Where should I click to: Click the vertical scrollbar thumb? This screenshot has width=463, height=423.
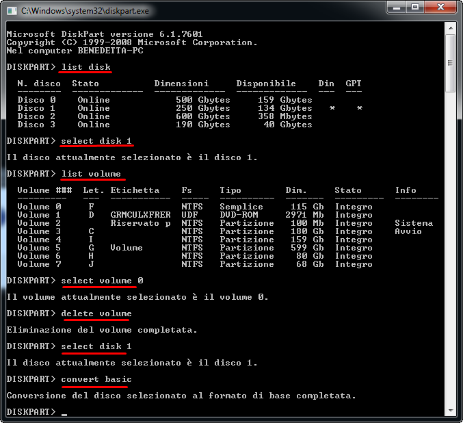tap(451, 64)
